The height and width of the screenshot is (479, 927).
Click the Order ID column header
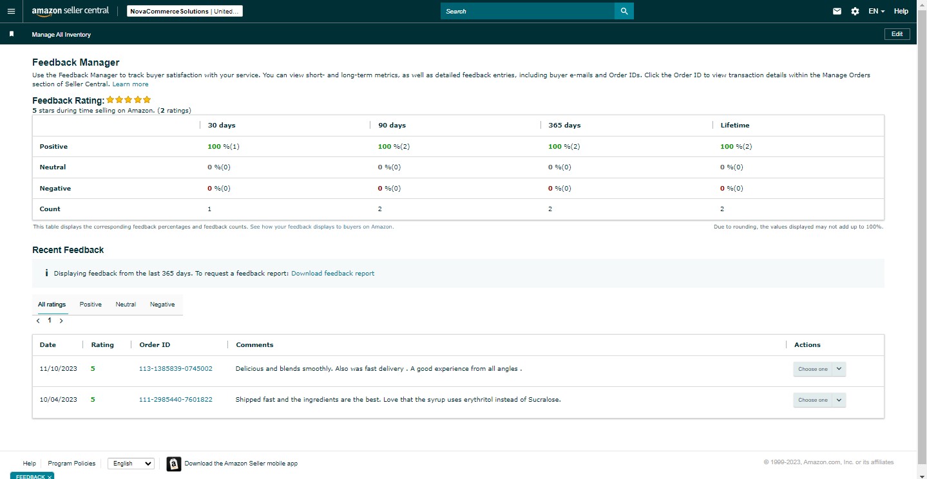click(x=155, y=345)
